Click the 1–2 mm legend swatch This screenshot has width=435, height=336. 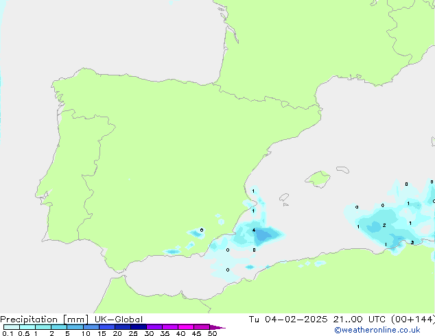click(43, 327)
